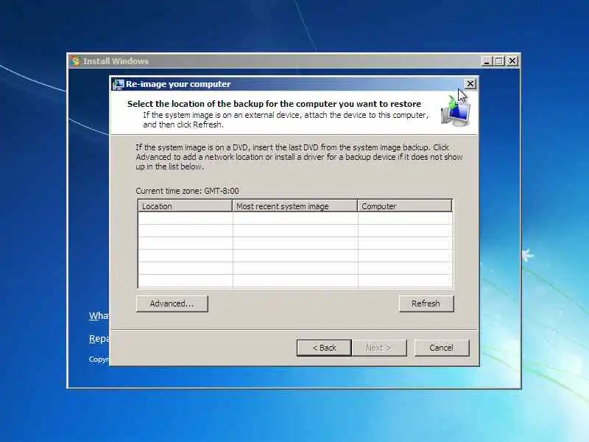The width and height of the screenshot is (589, 442).
Task: Go back with the Back button
Action: pos(324,348)
